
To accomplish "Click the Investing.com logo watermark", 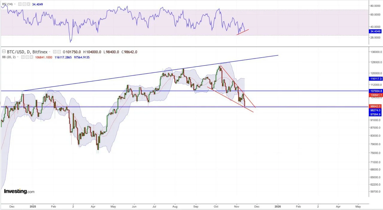I will pos(19,191).
